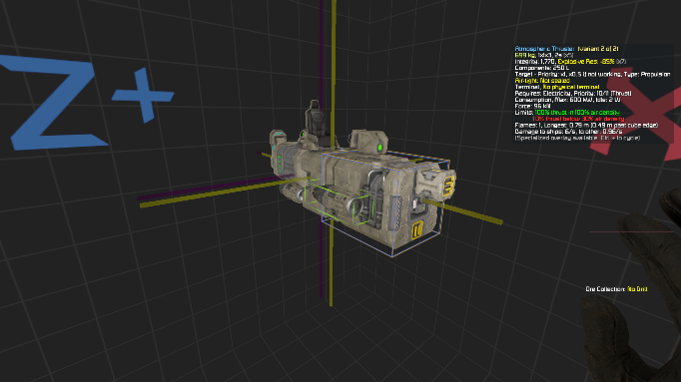
Task: Click the 'Air-tight: Not sealed' line
Action: [x=542, y=81]
